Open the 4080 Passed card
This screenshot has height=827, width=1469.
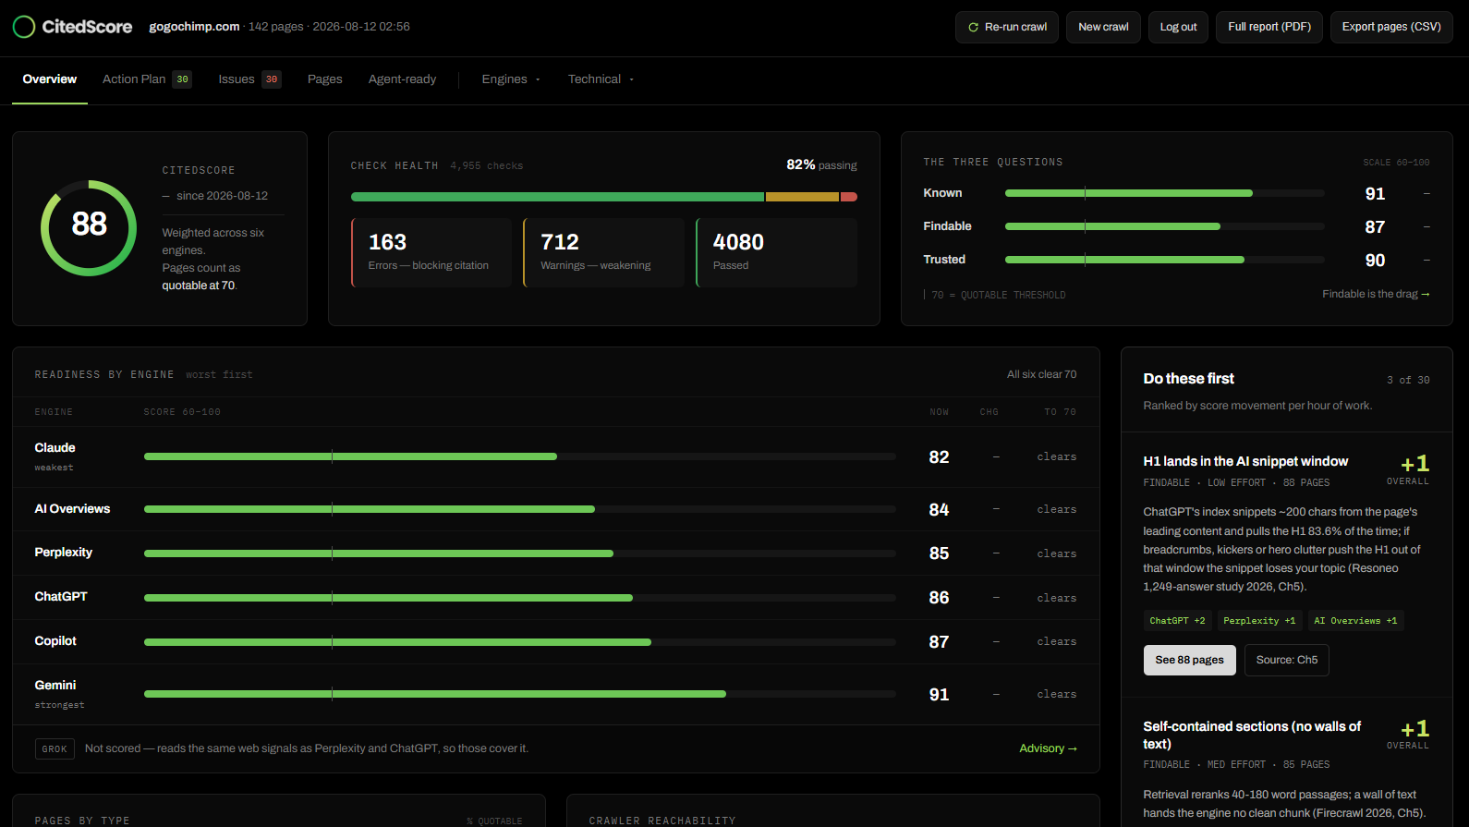[x=776, y=252]
